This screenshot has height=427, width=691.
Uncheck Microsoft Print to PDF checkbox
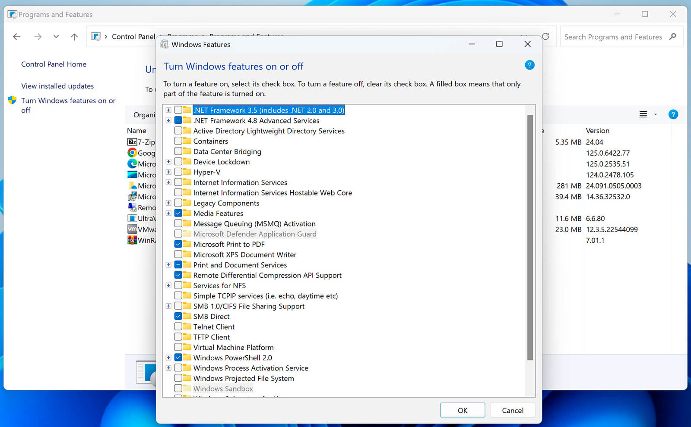(x=178, y=244)
